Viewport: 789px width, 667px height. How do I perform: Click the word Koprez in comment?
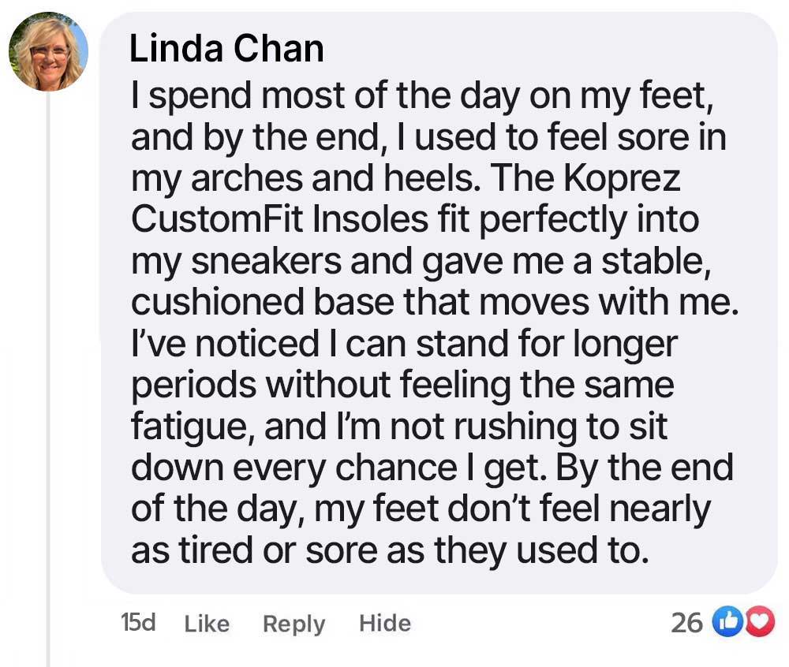(x=622, y=178)
